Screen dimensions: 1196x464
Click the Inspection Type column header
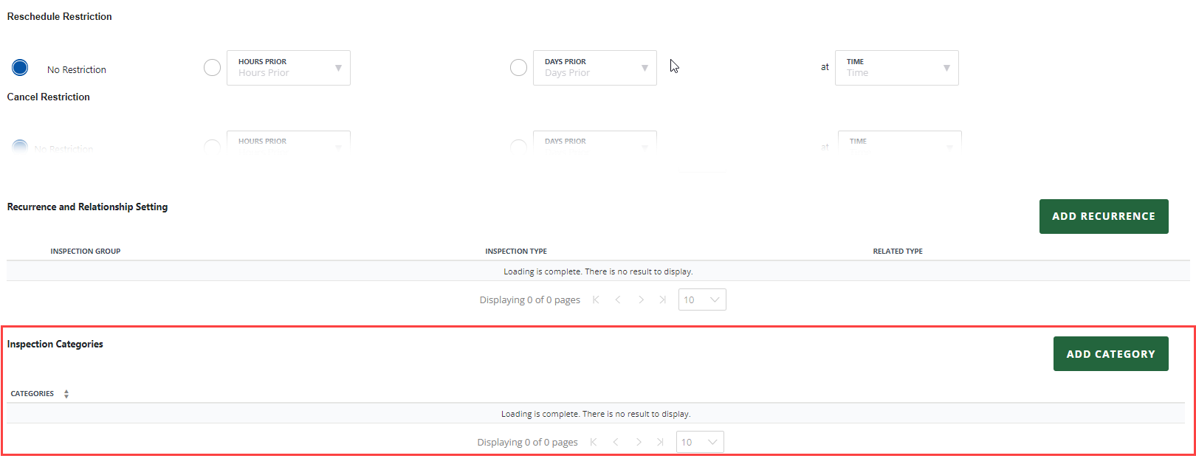tap(516, 252)
